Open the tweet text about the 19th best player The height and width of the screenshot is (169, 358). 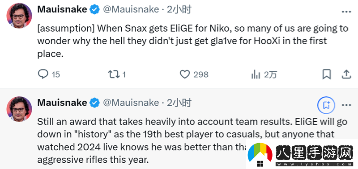click(192, 140)
